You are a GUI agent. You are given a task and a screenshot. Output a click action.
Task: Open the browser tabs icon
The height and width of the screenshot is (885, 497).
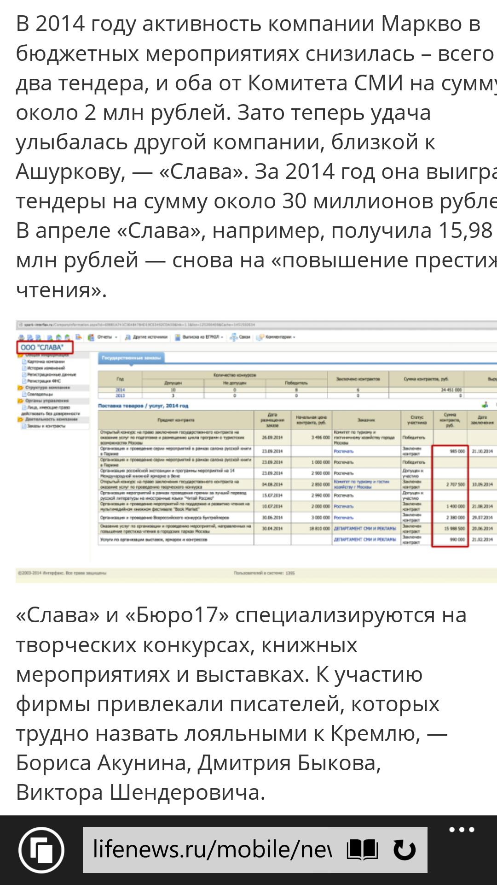[41, 850]
